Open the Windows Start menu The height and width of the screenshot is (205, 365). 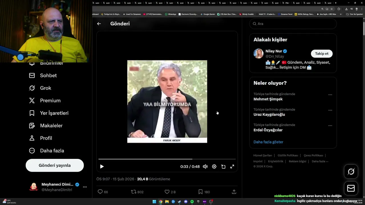154,202
